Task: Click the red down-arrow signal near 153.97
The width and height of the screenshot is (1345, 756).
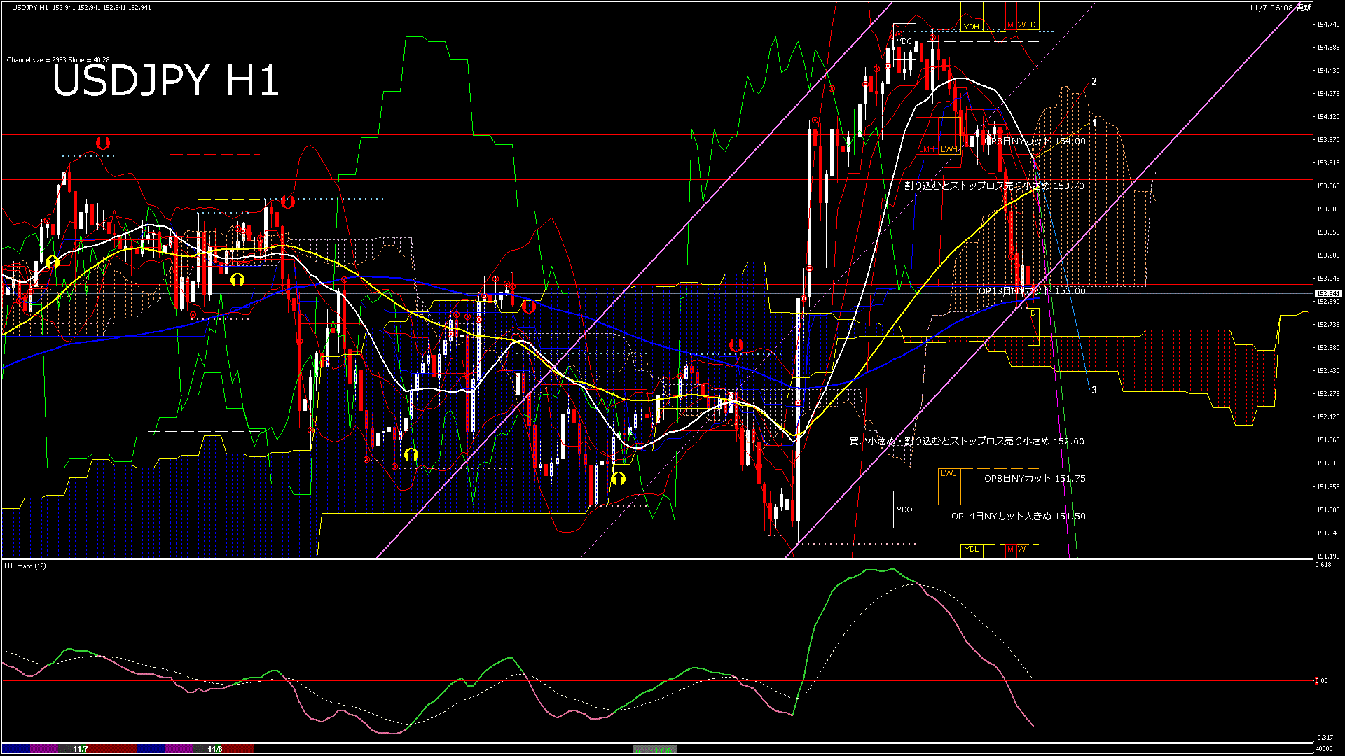Action: pyautogui.click(x=103, y=143)
